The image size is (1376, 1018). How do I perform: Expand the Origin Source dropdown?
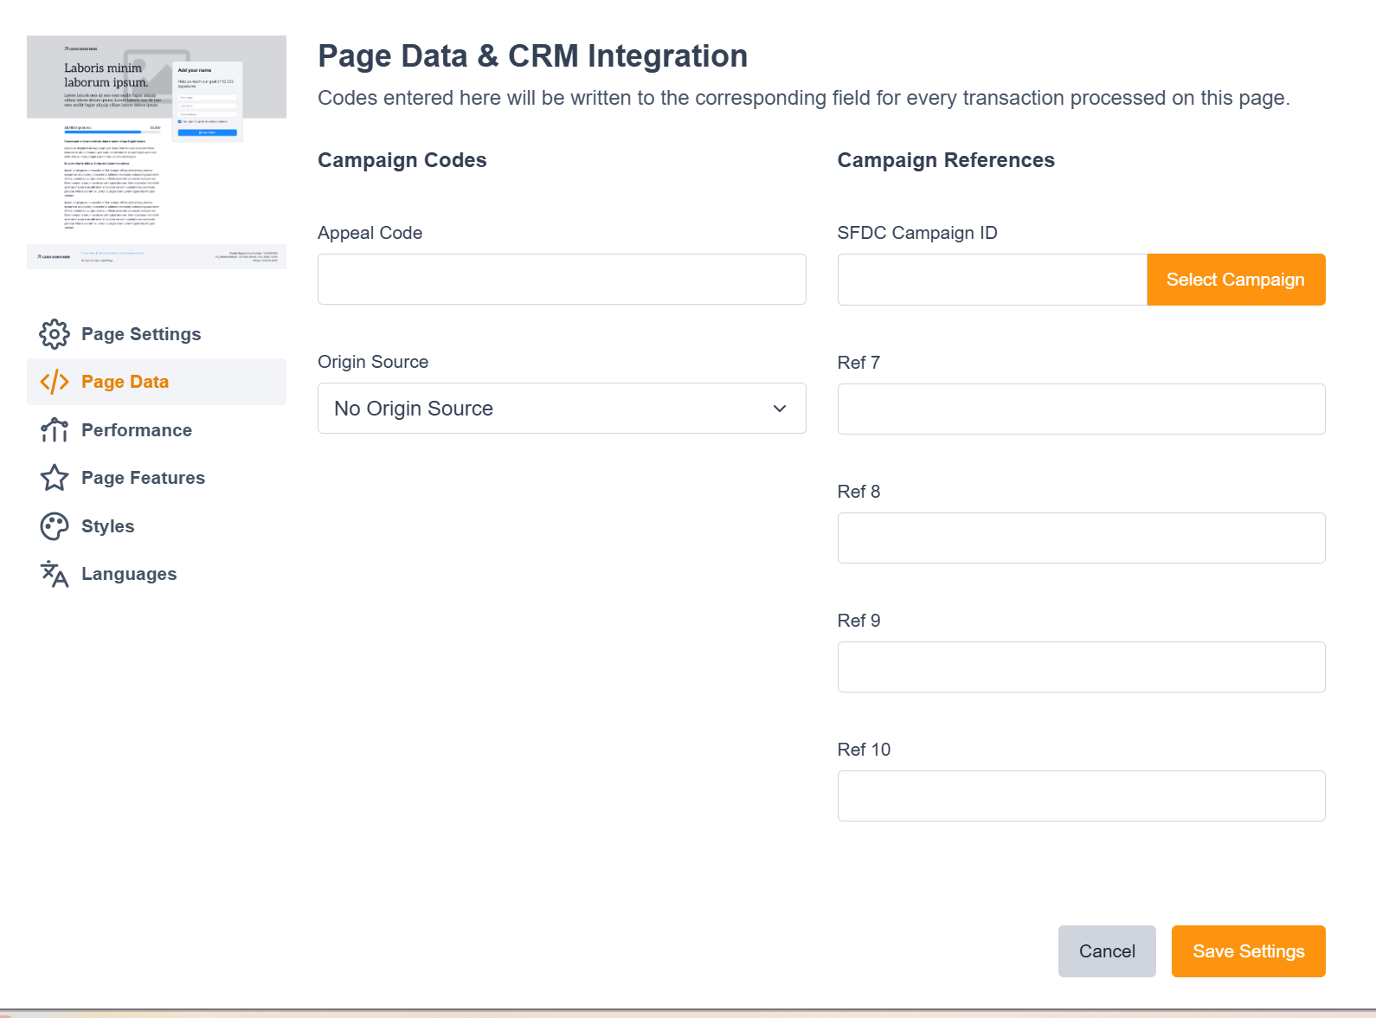pos(562,409)
